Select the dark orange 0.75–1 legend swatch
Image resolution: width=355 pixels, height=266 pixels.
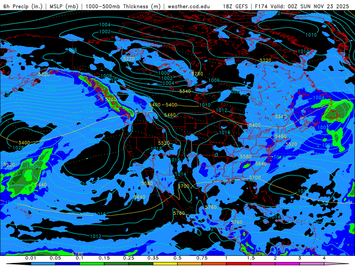(214, 264)
